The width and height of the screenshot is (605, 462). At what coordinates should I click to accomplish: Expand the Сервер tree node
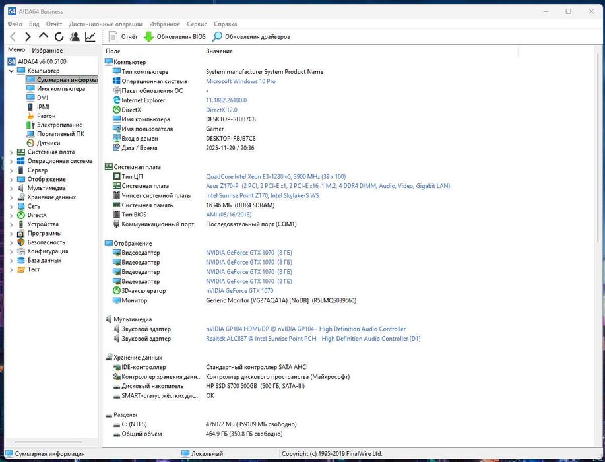pyautogui.click(x=11, y=170)
